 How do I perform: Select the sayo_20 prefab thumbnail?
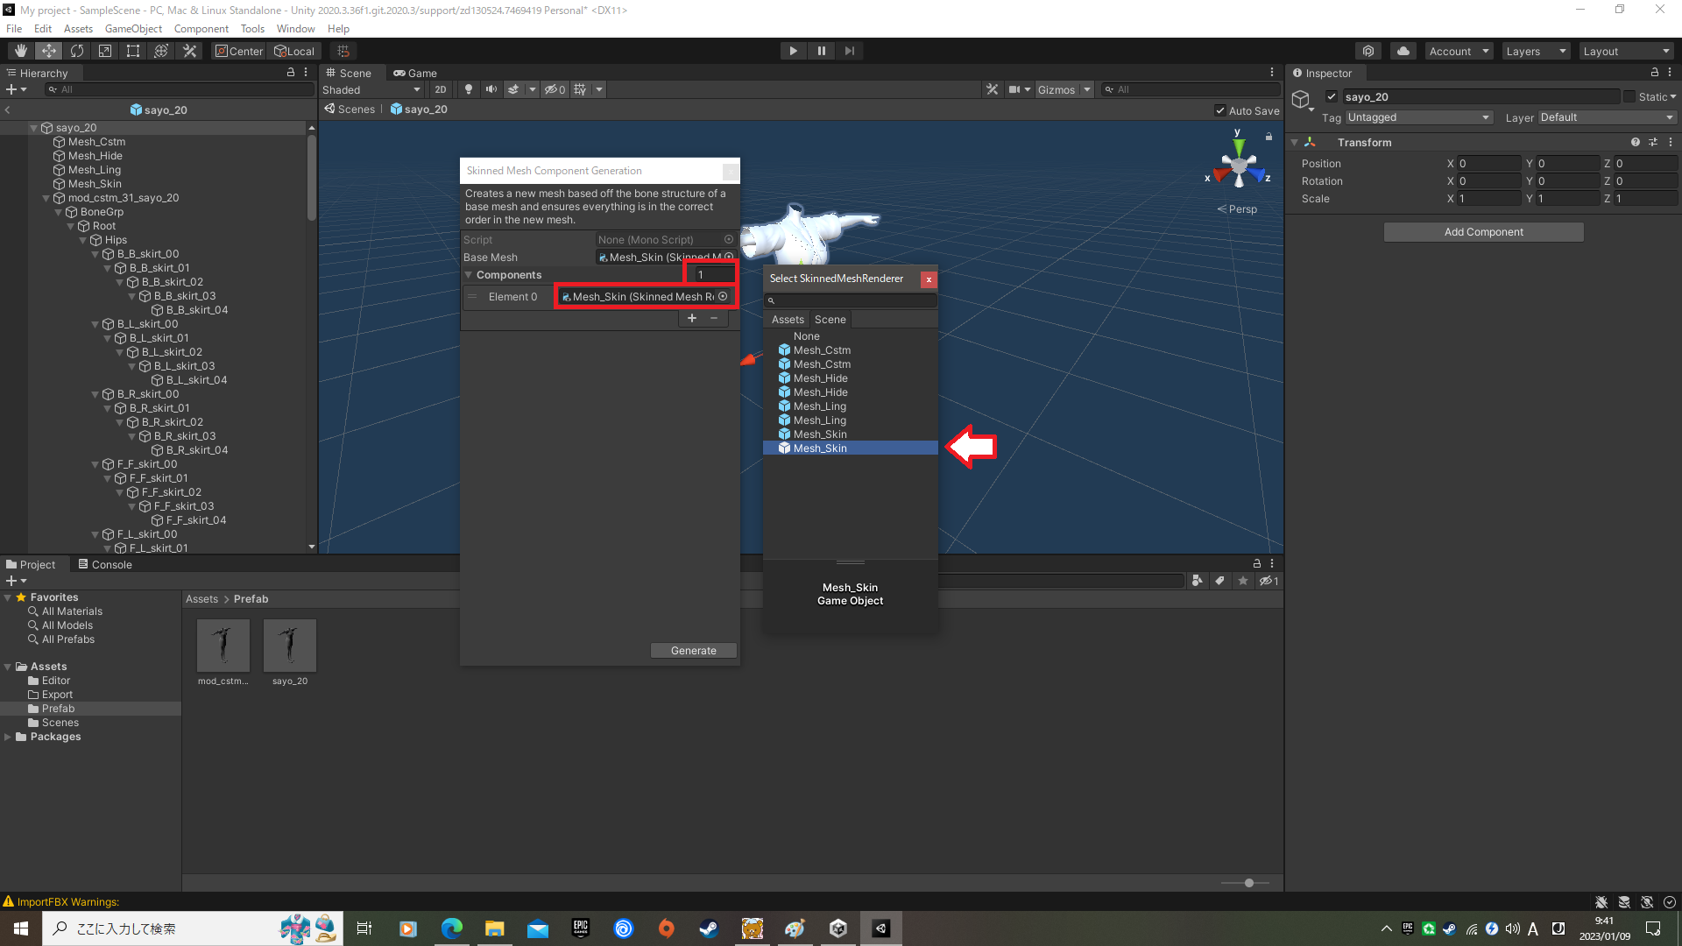290,646
